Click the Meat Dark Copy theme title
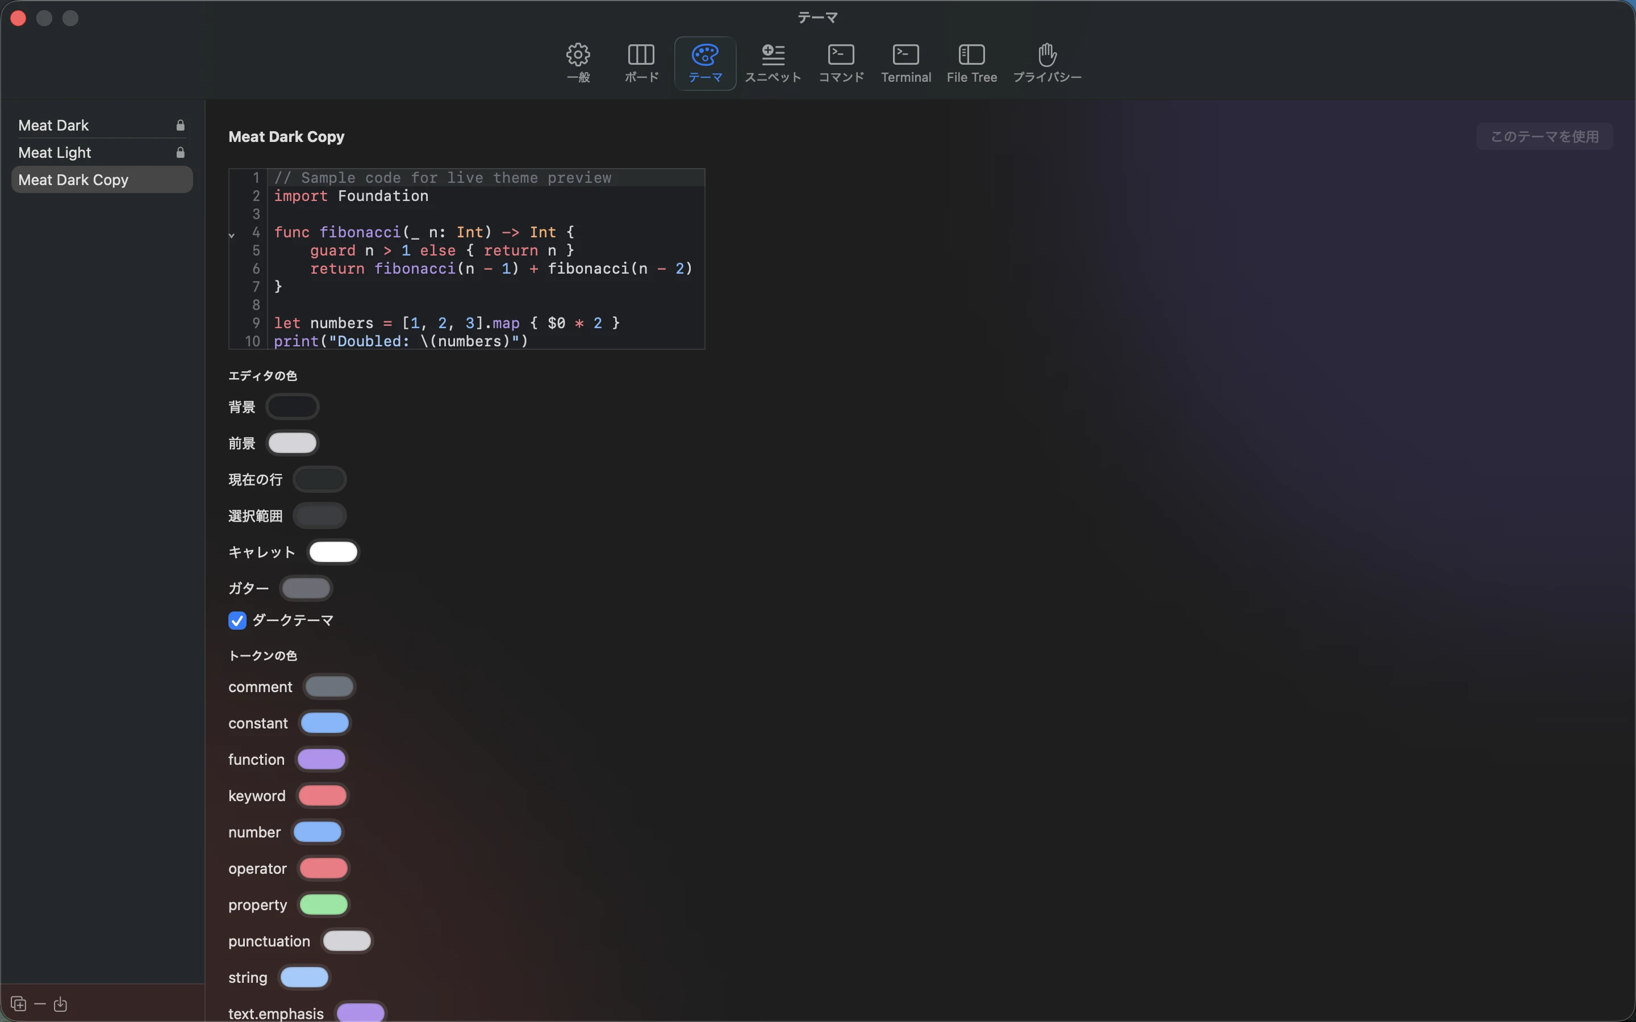The width and height of the screenshot is (1636, 1022). tap(287, 136)
